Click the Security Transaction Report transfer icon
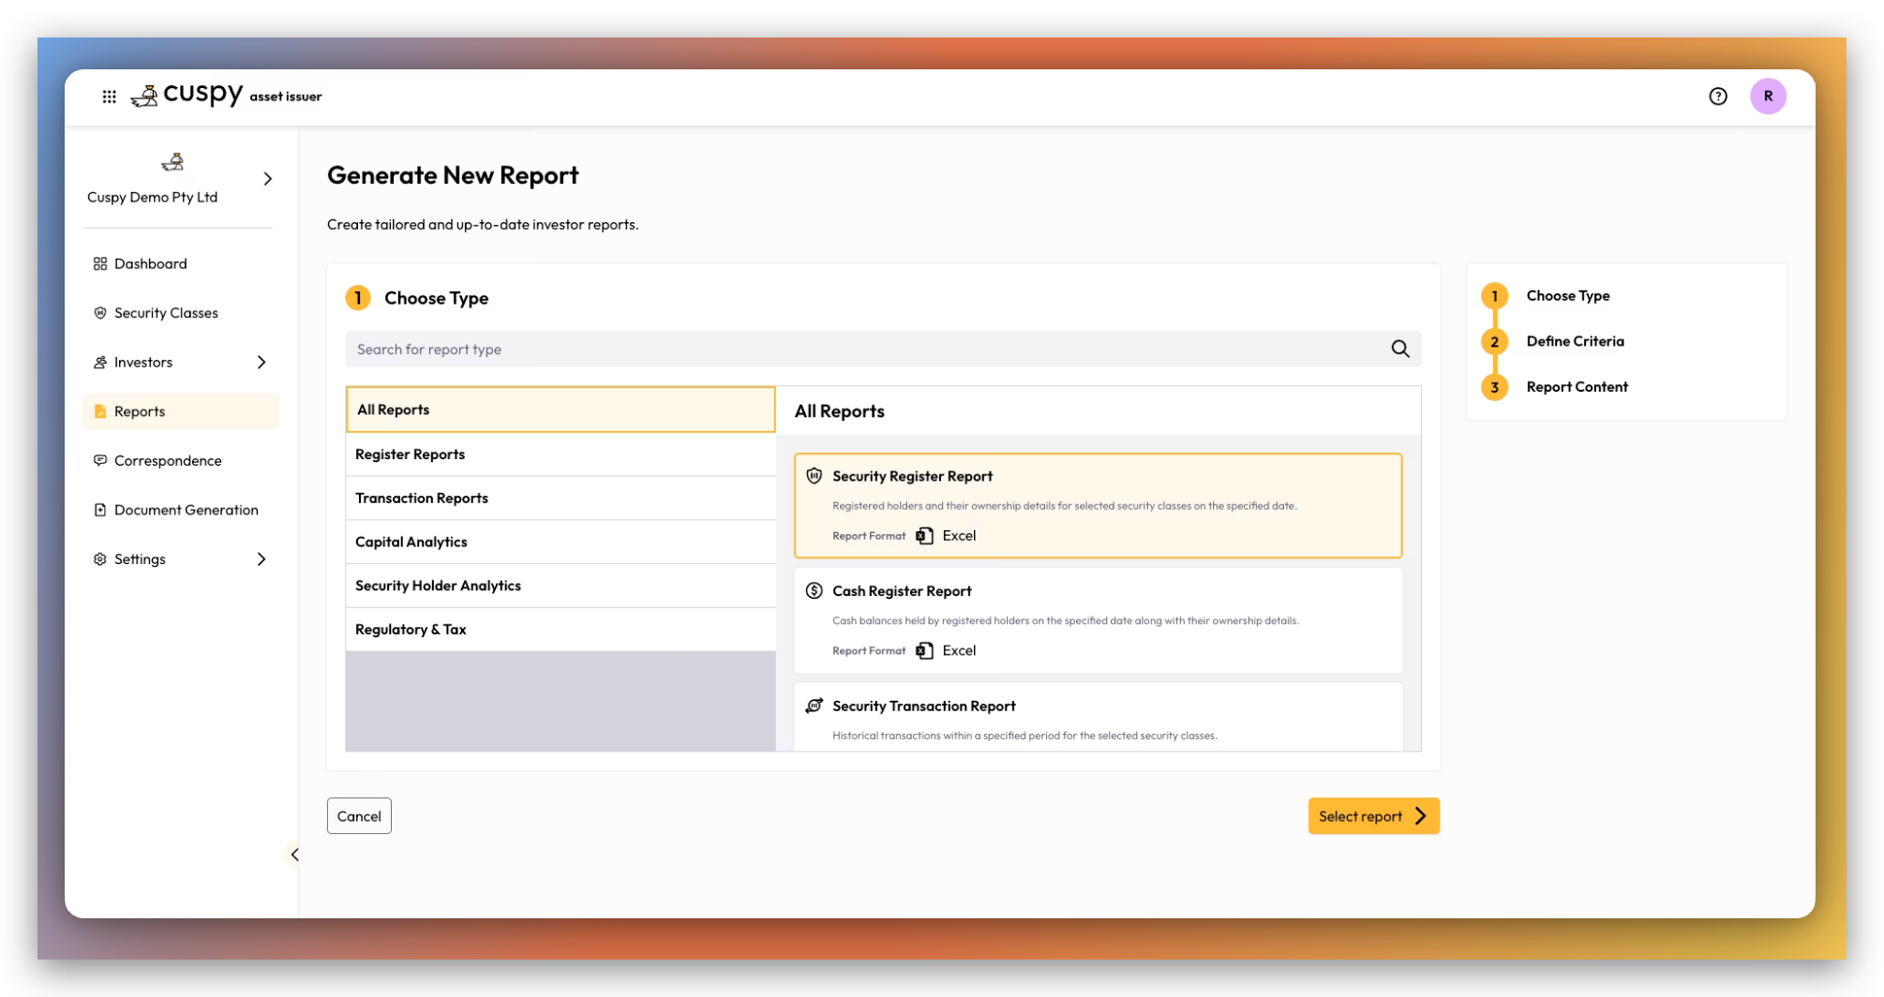This screenshot has width=1884, height=997. coord(815,706)
